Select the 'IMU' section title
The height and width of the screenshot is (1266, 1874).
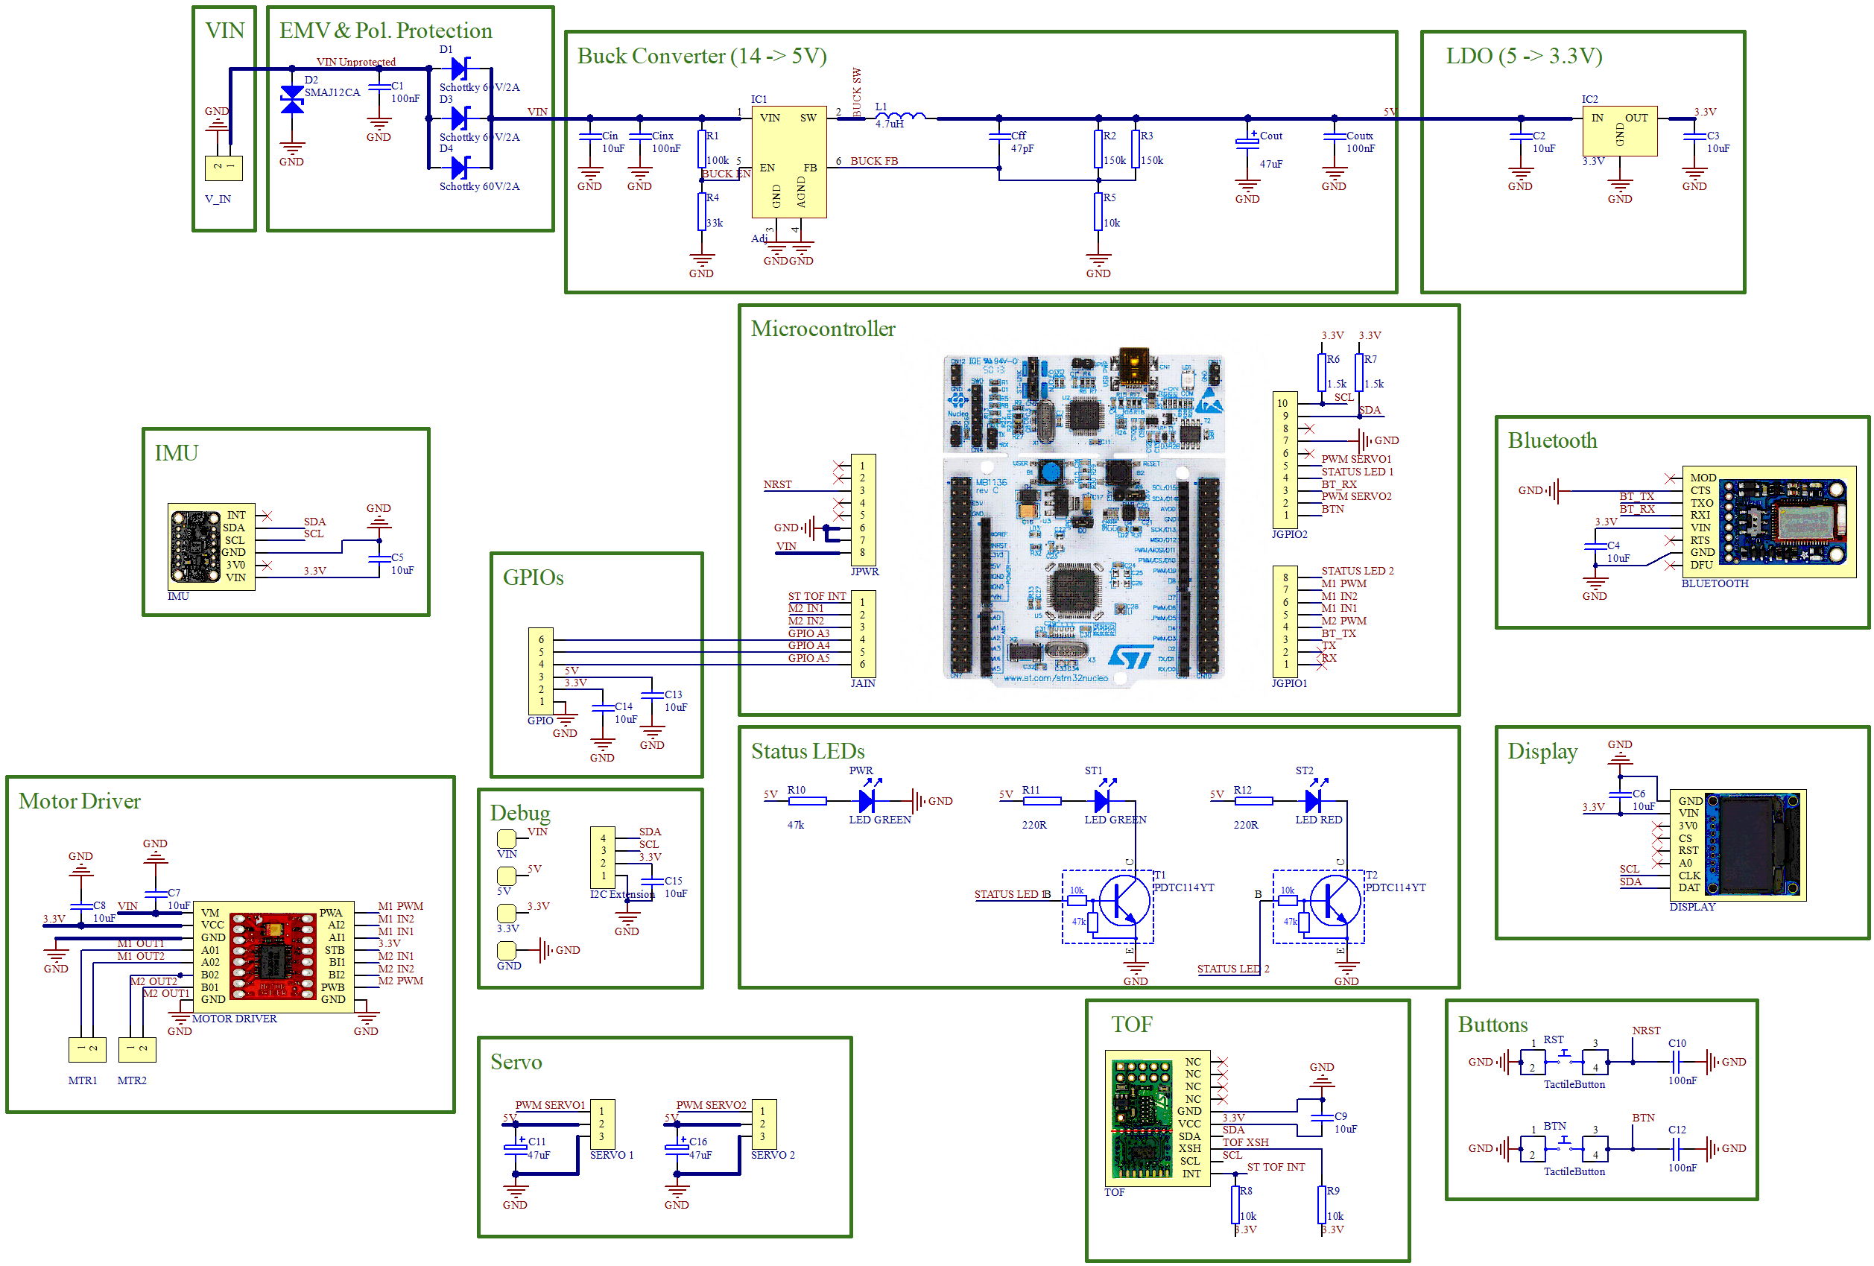176,453
